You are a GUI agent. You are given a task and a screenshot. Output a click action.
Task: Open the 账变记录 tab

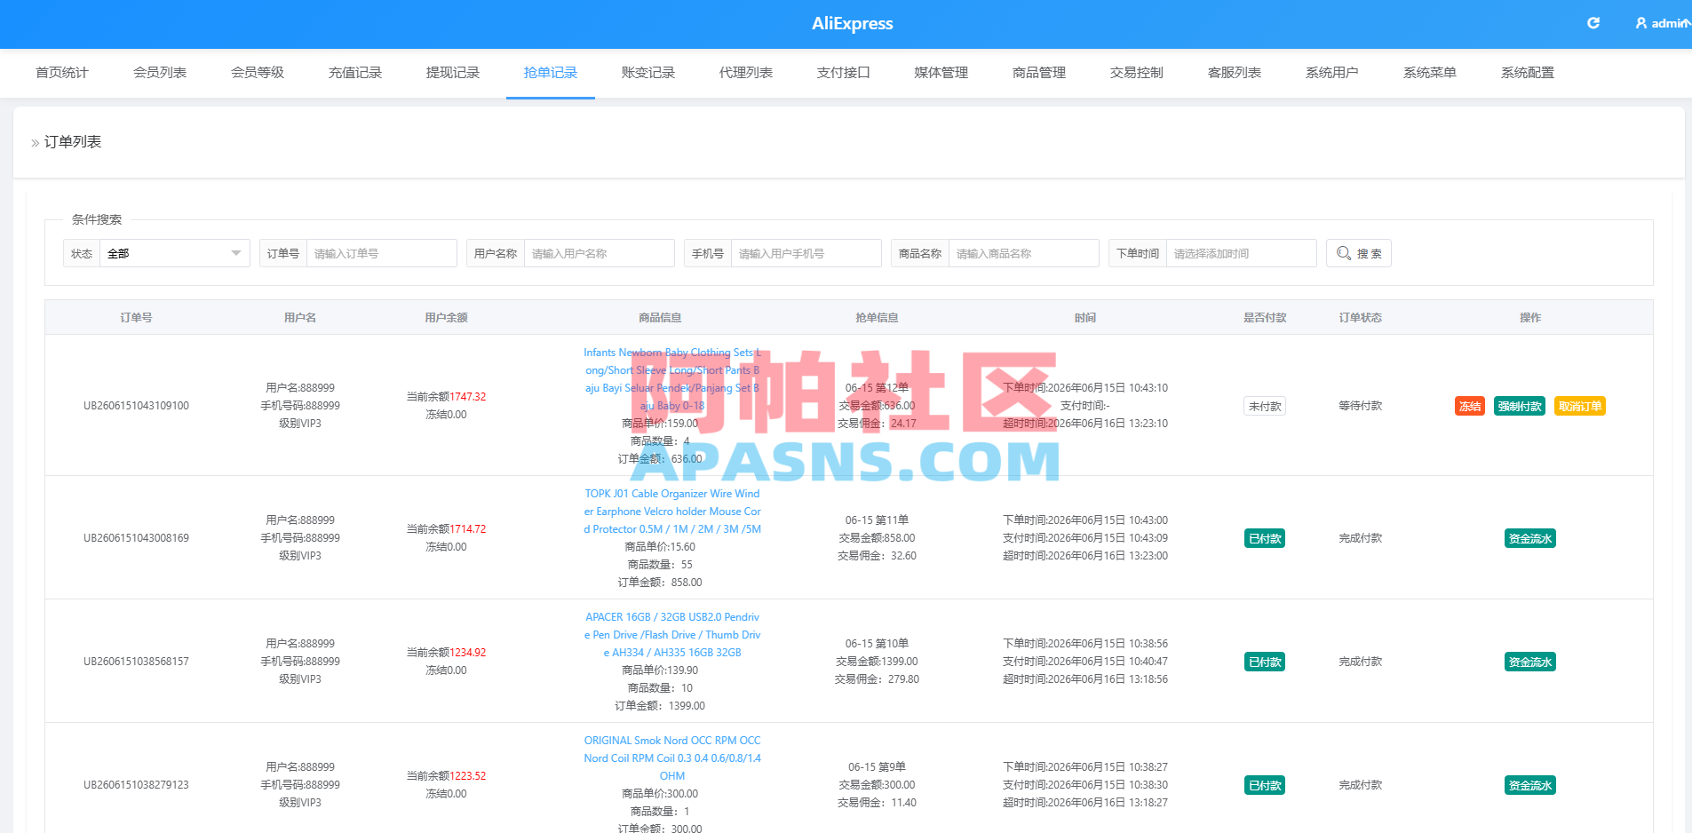click(x=648, y=73)
